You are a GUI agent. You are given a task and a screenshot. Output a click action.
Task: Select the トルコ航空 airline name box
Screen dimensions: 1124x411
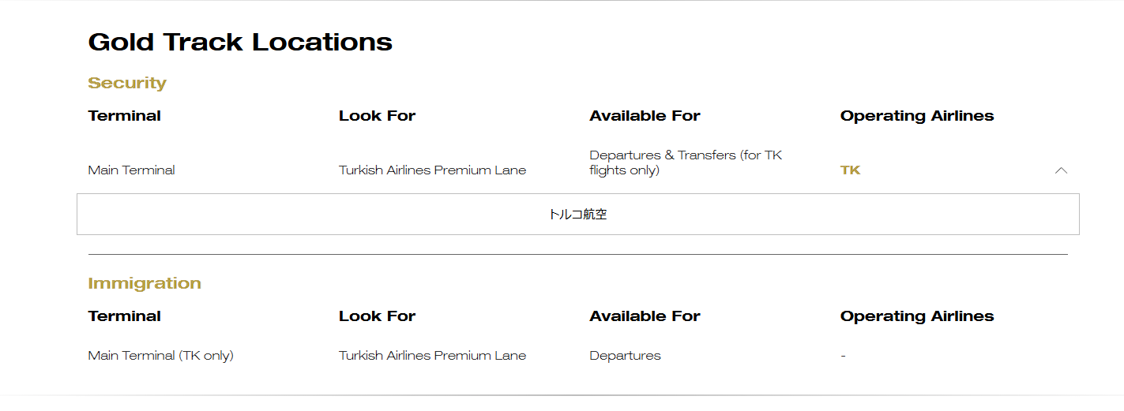pos(577,215)
